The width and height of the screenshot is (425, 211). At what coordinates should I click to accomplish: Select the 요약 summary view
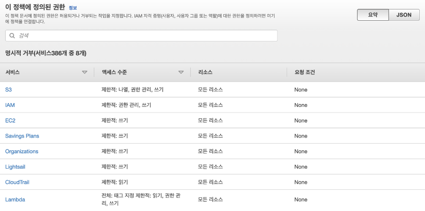click(x=373, y=15)
